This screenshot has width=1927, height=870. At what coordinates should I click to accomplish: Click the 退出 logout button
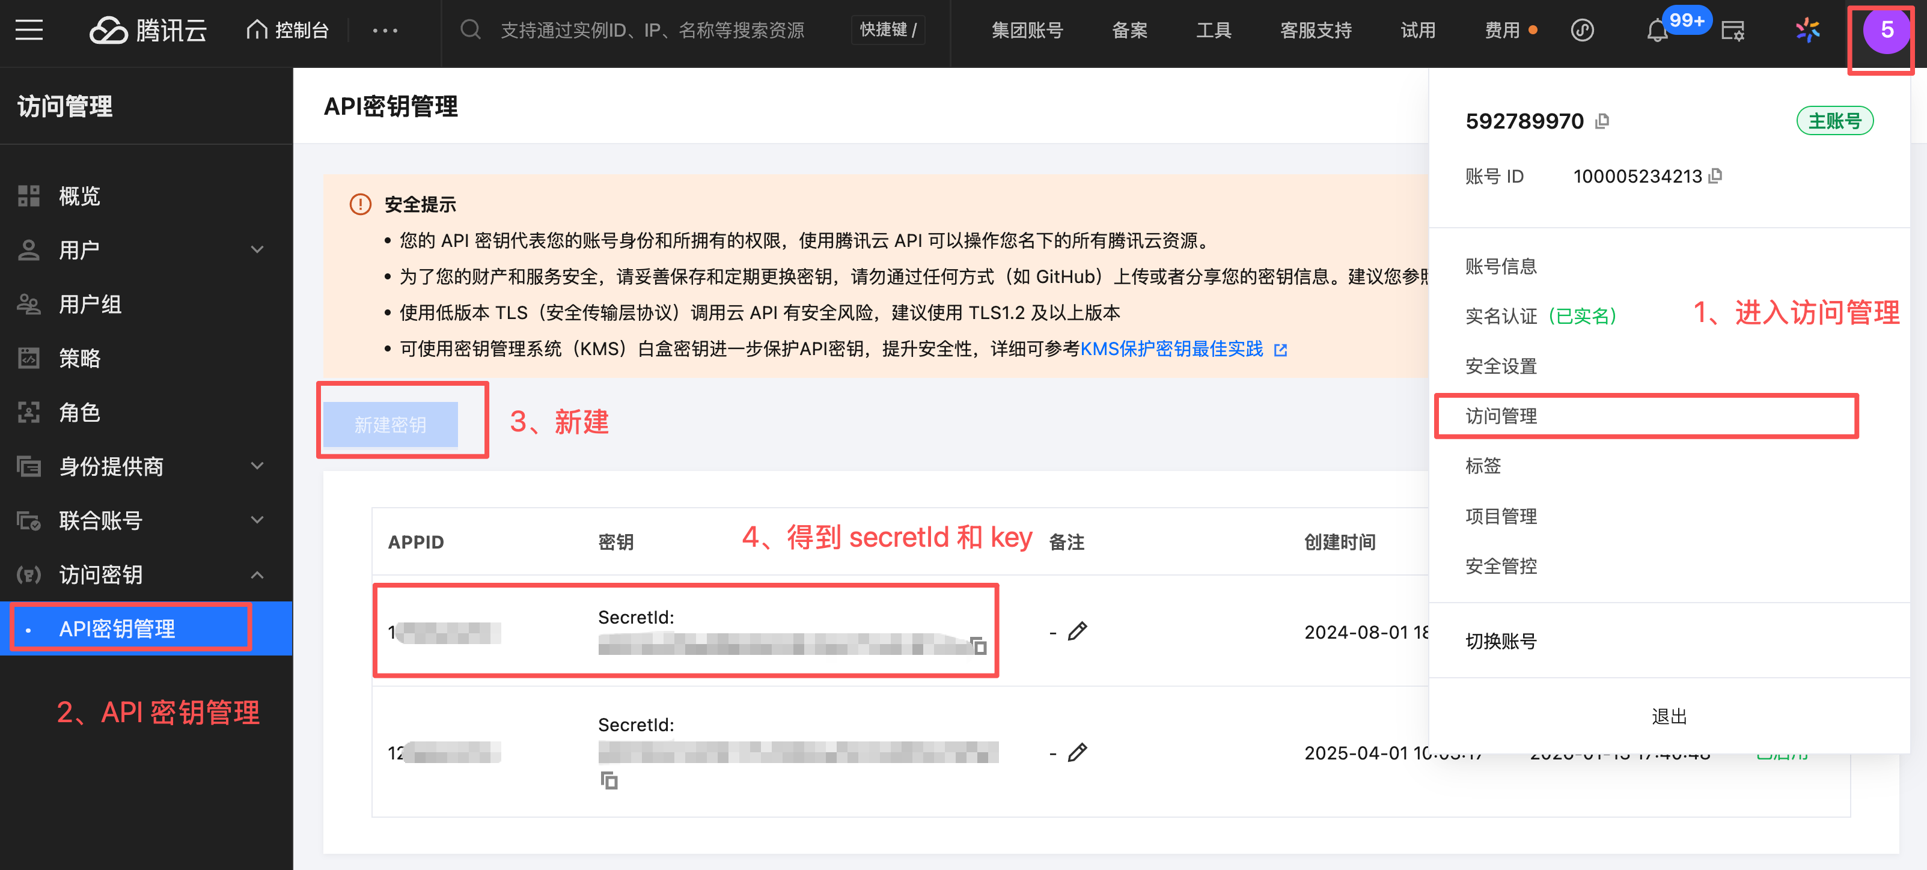[1668, 717]
